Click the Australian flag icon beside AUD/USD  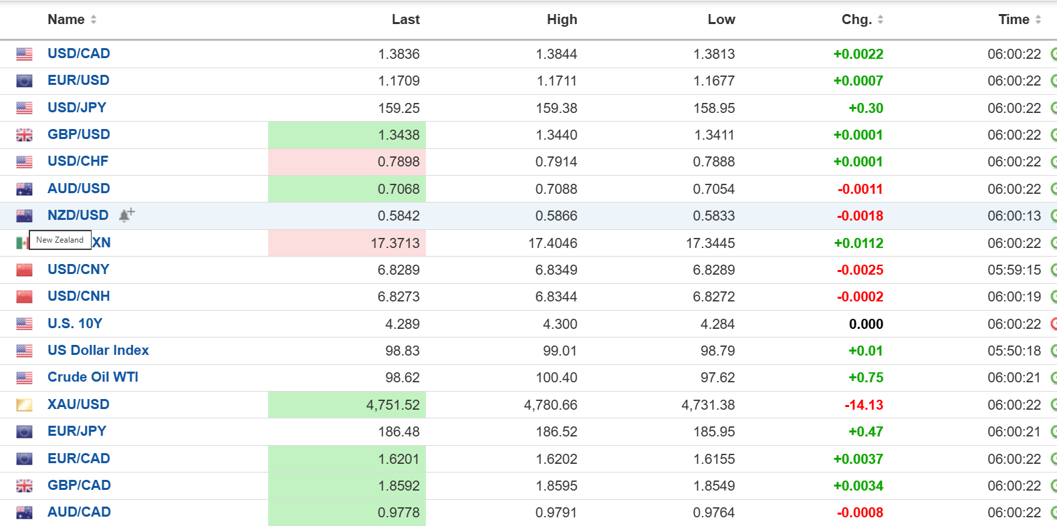point(24,189)
